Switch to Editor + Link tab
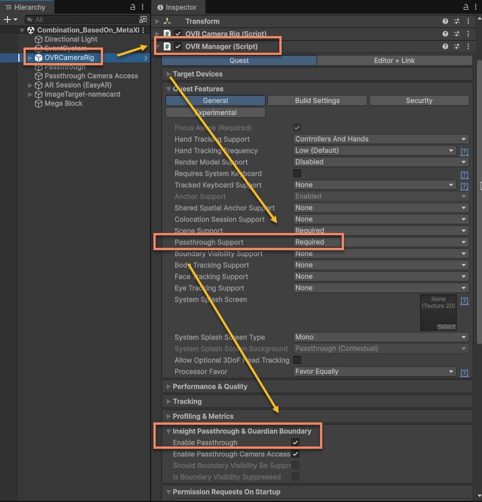 click(x=394, y=61)
